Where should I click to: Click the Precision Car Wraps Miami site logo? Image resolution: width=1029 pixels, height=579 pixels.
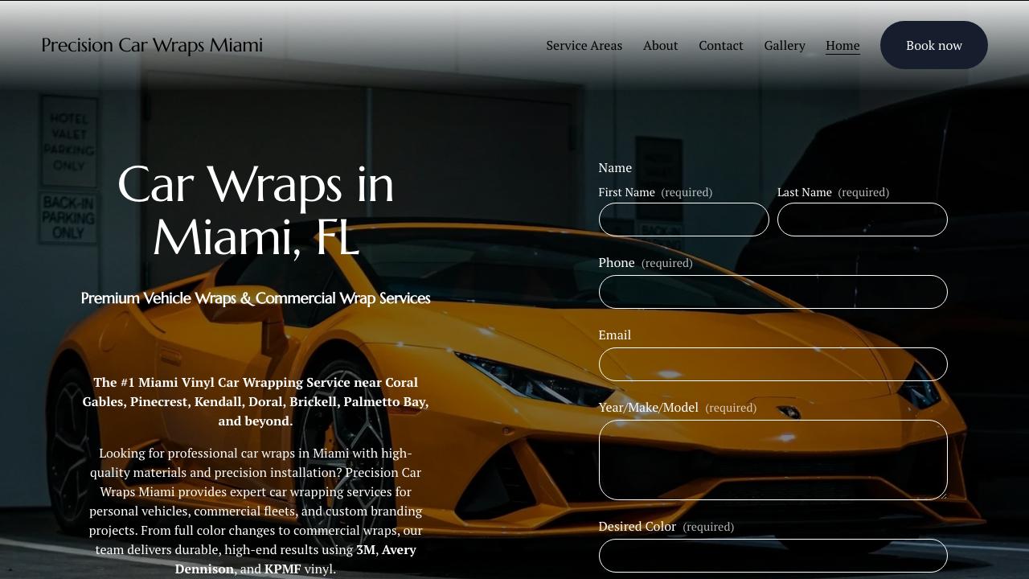click(x=151, y=45)
